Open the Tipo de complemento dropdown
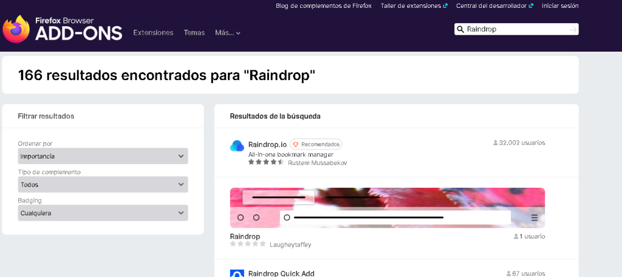This screenshot has height=277, width=622. point(103,185)
